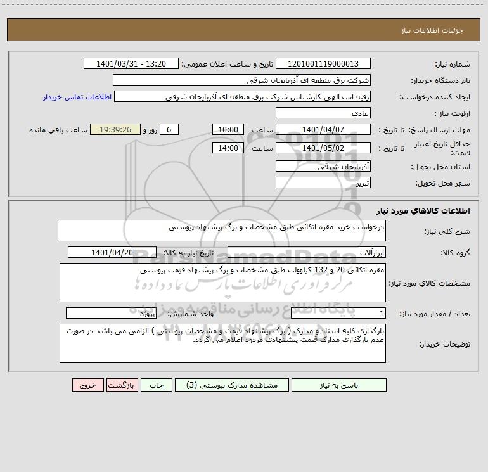This screenshot has height=472, width=488.
Task: Click the quantity field showing 1
Action: 338,313
